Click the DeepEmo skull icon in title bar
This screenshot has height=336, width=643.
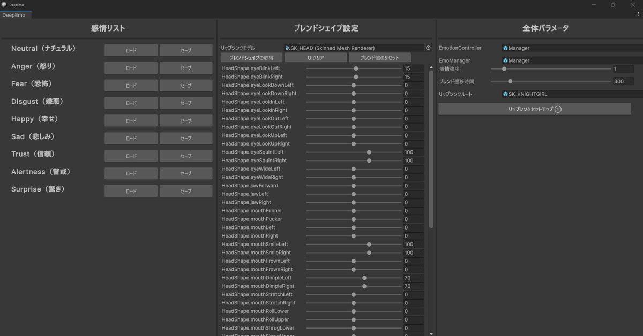(4, 4)
